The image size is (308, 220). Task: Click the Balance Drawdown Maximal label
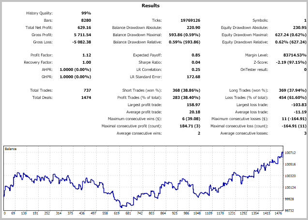[x=137, y=35]
